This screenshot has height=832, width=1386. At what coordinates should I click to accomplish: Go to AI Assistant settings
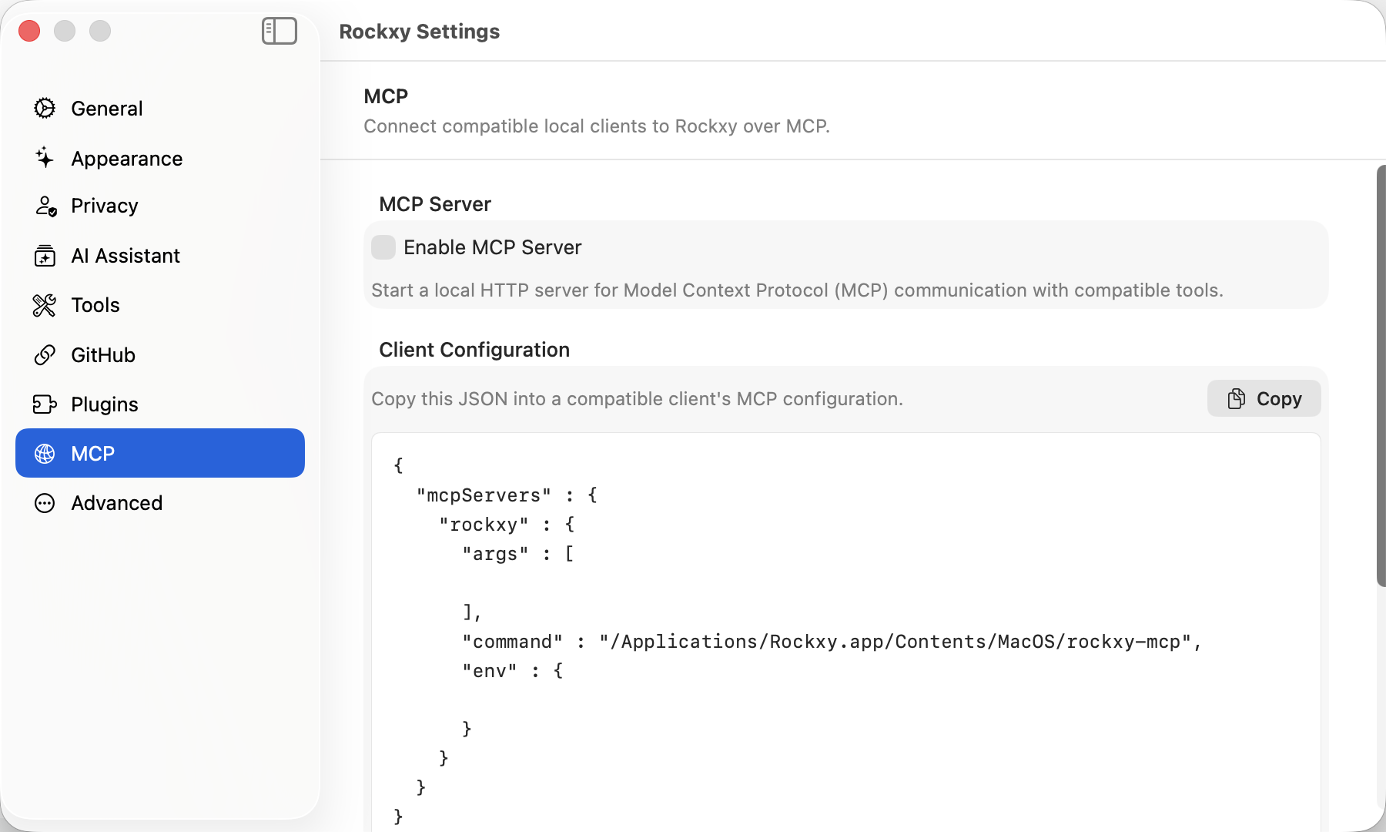[x=160, y=256]
